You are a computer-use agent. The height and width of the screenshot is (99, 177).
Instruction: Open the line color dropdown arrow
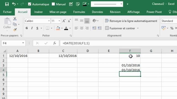[x=88, y=4]
